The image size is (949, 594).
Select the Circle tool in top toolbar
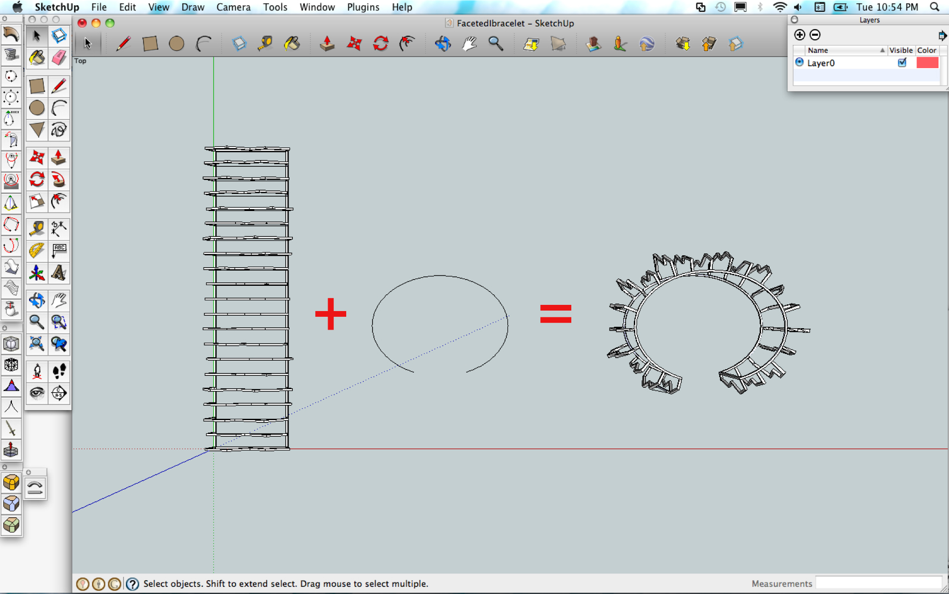[x=176, y=44]
